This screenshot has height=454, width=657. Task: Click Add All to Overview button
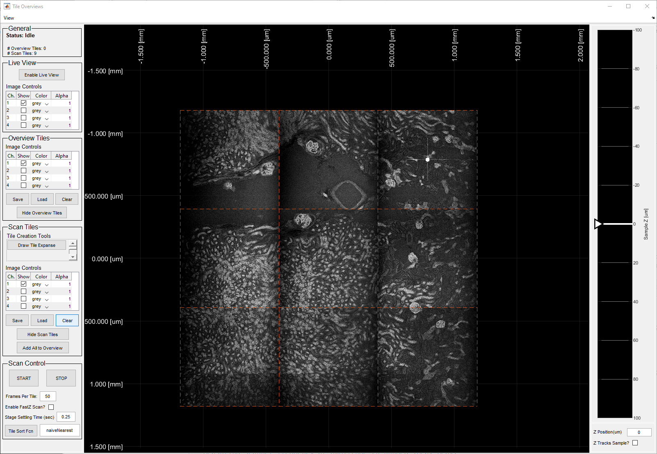[x=43, y=348]
